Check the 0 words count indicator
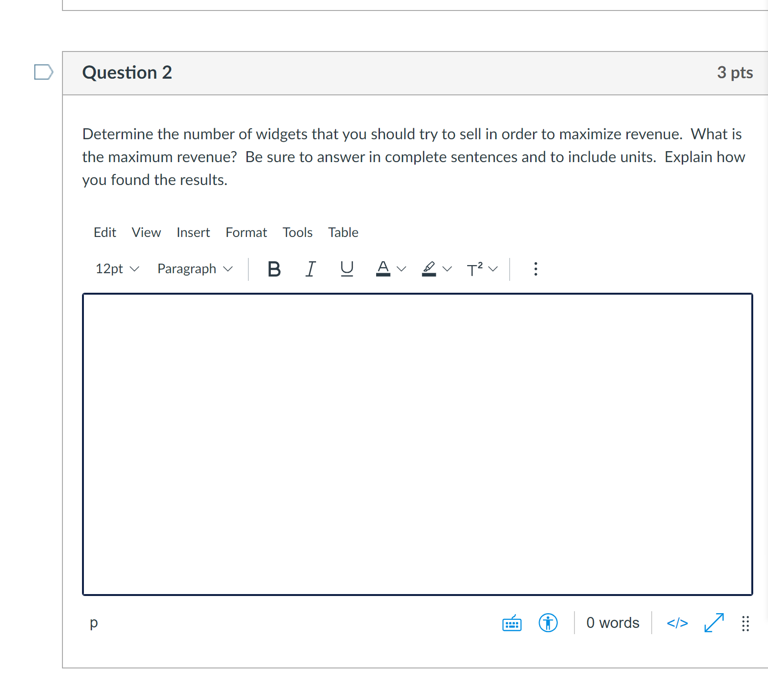The width and height of the screenshot is (768, 688). [x=613, y=622]
